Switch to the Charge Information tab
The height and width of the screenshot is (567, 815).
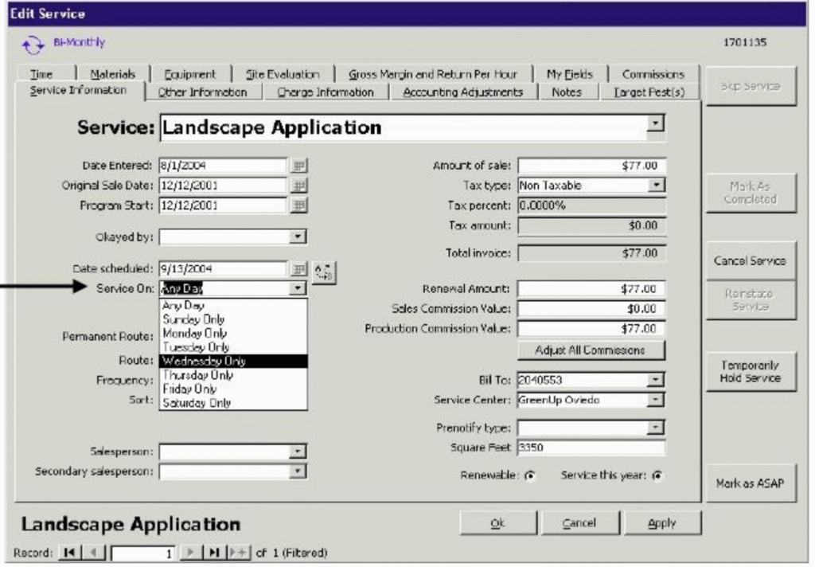(325, 92)
